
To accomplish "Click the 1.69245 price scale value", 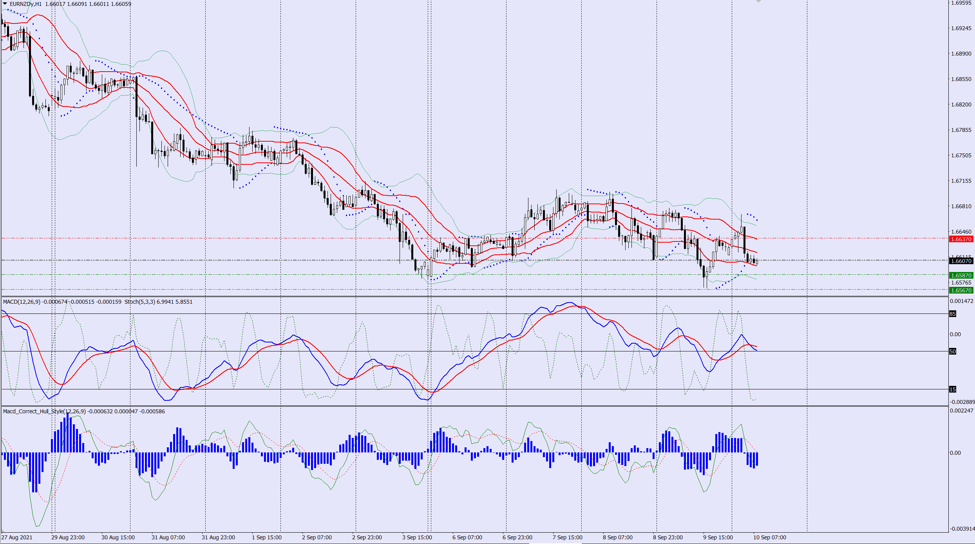I will click(x=961, y=28).
